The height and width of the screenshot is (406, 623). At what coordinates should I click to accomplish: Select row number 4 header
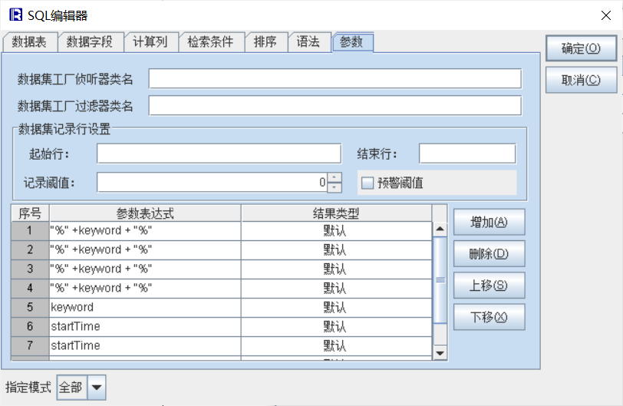(x=30, y=288)
